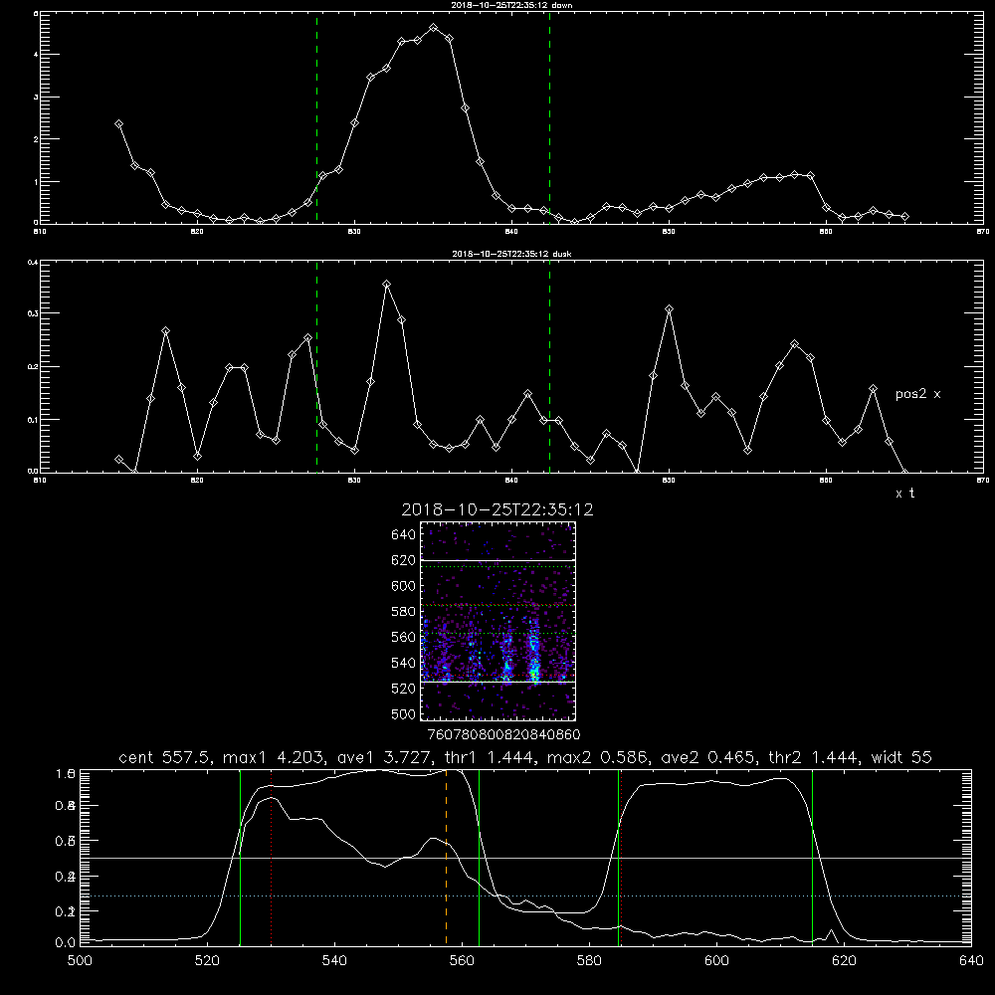
Task: Click the heatmap y-axis label '540'
Action: click(404, 663)
